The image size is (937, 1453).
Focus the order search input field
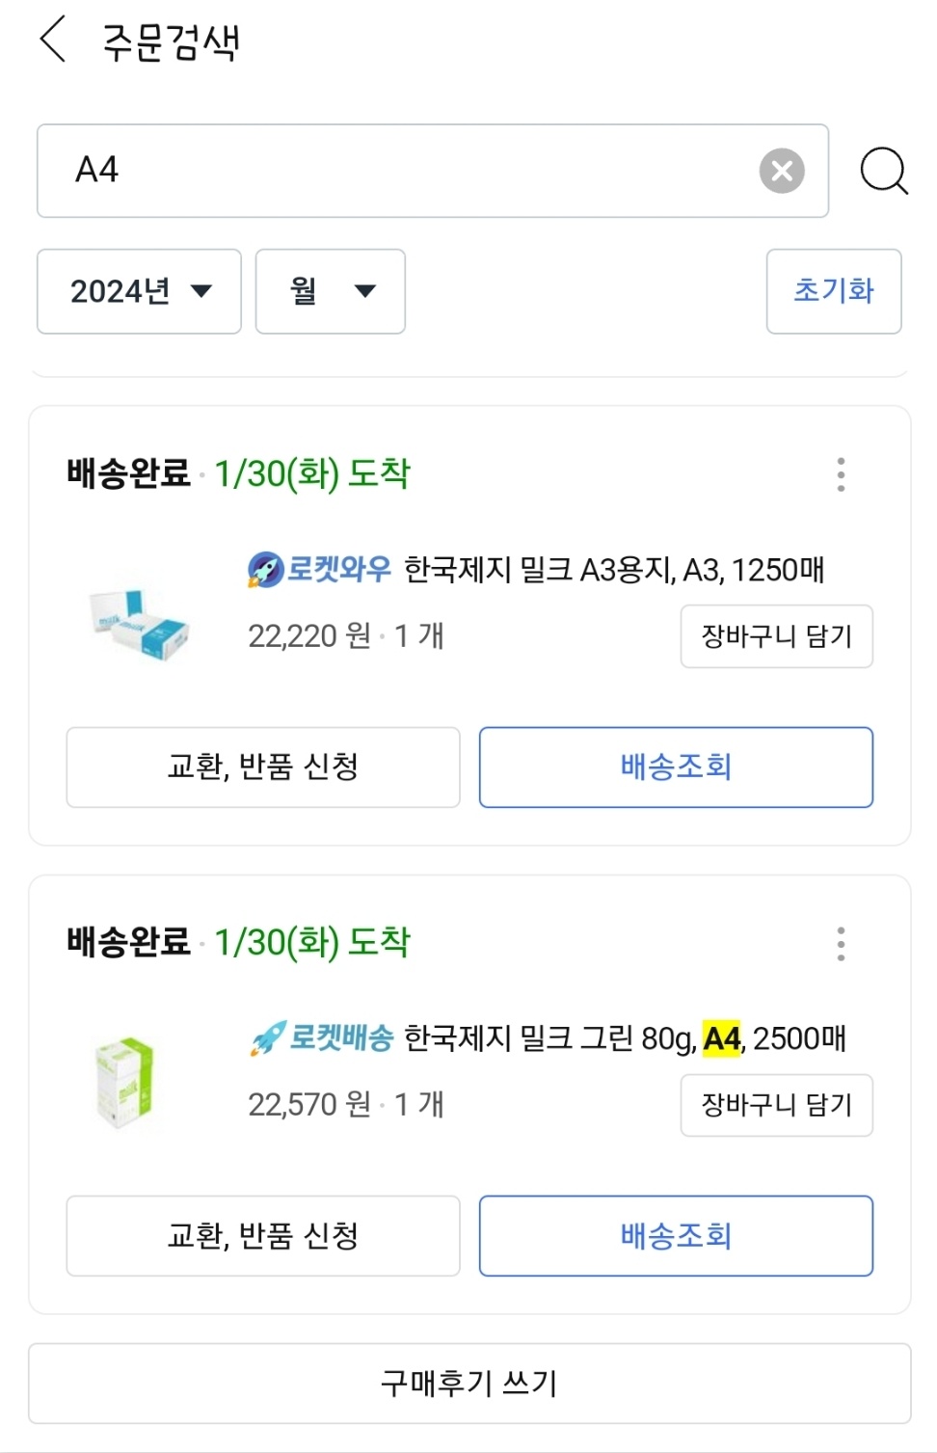coord(405,172)
